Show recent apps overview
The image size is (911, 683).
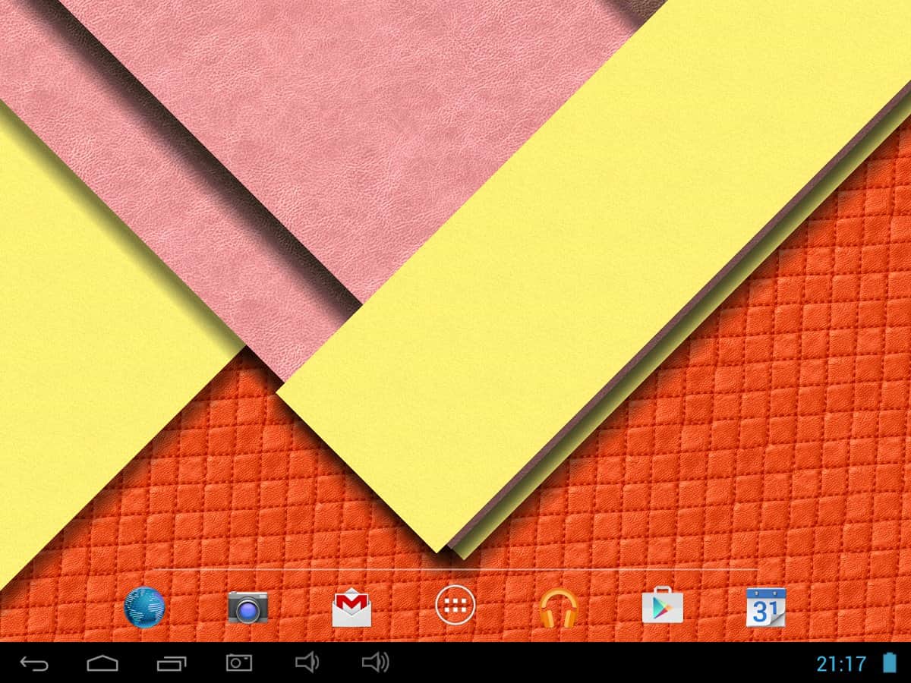[172, 663]
